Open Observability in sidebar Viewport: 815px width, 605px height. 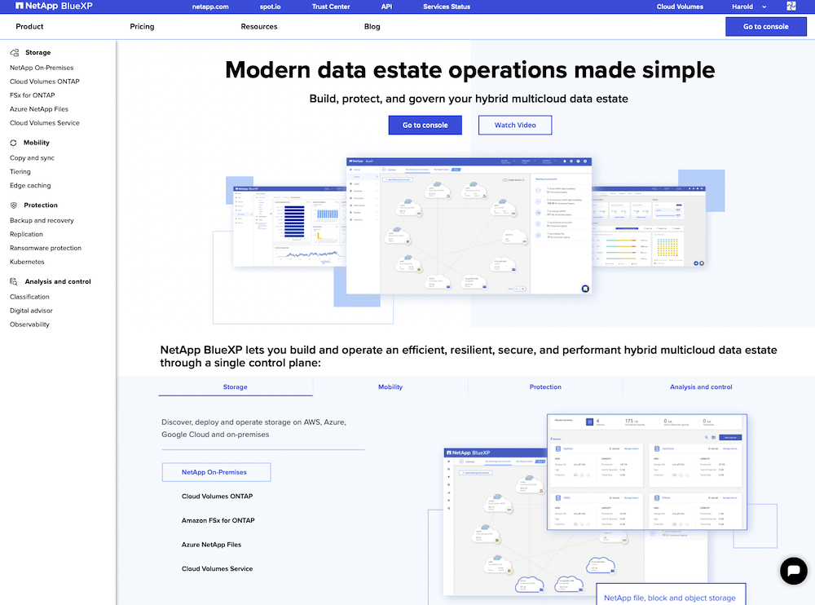pyautogui.click(x=29, y=324)
